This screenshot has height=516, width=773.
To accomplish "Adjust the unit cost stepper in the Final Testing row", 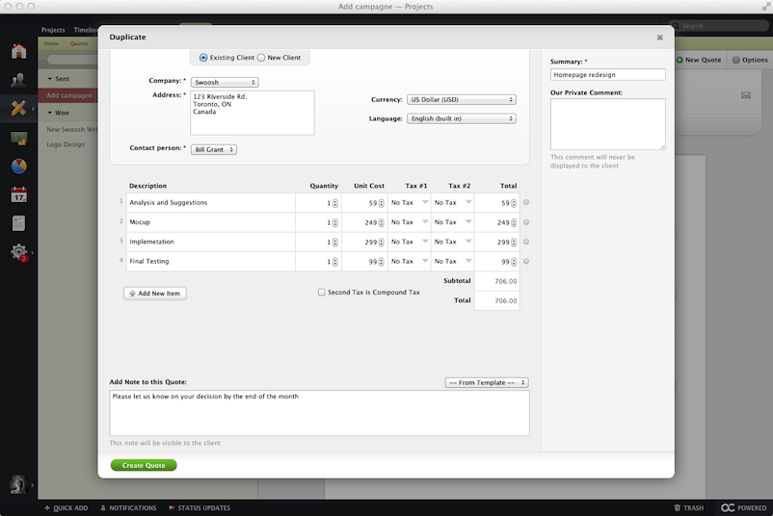I will pyautogui.click(x=381, y=262).
